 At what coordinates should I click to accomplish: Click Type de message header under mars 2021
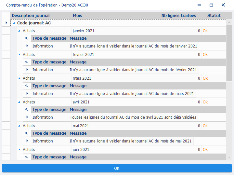coord(49,86)
